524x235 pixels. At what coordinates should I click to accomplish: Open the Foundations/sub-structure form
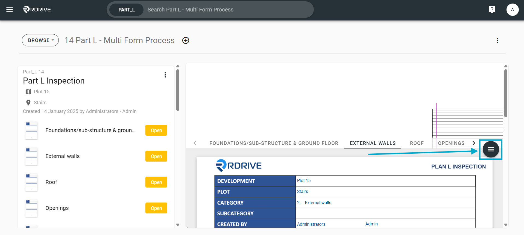click(156, 130)
